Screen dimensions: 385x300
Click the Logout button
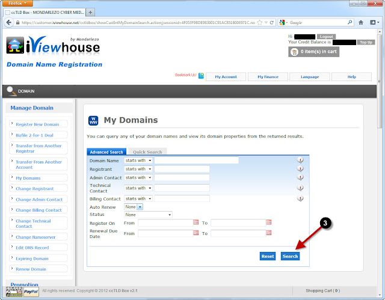[x=326, y=37]
